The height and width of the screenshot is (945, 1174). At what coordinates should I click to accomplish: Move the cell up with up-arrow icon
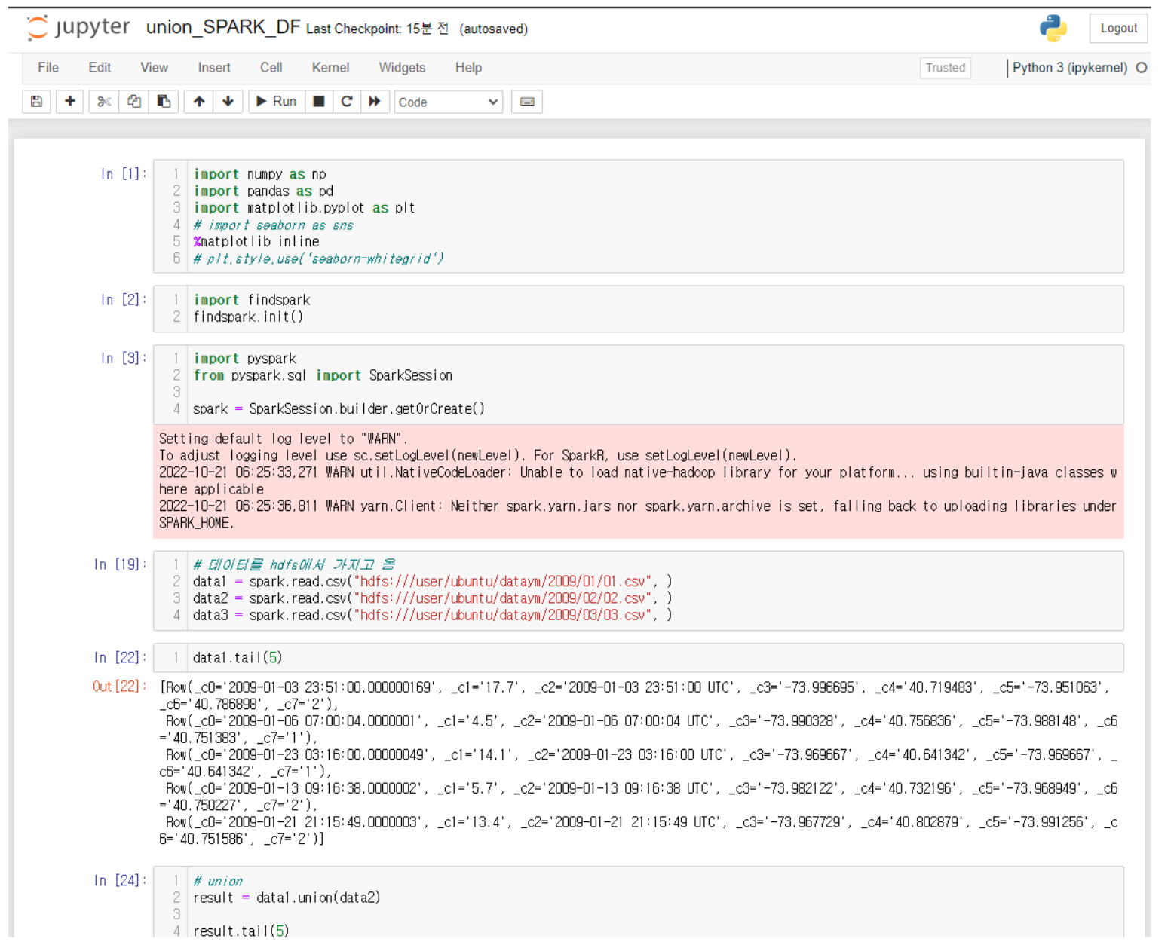[198, 102]
